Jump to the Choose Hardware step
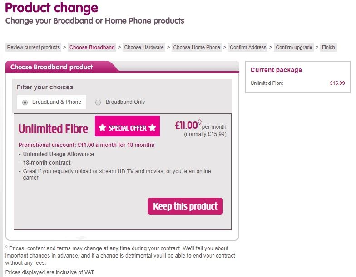 point(144,47)
